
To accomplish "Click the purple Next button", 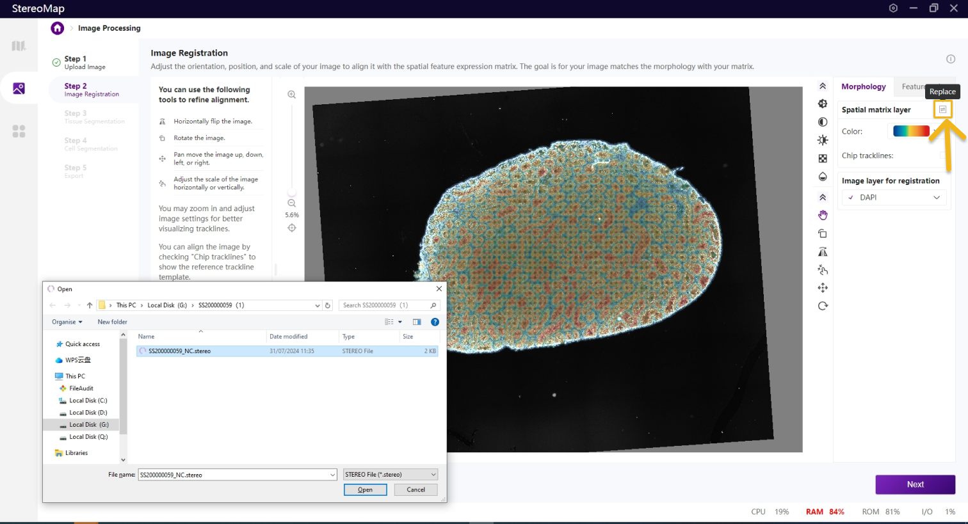I will [915, 484].
